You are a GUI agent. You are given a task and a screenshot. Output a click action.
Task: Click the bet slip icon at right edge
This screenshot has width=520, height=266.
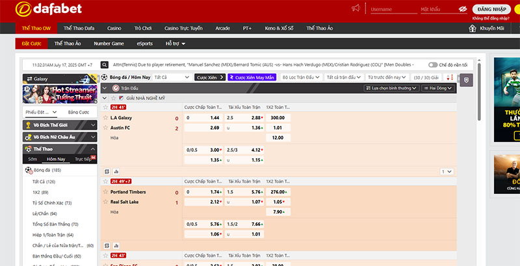click(x=465, y=79)
